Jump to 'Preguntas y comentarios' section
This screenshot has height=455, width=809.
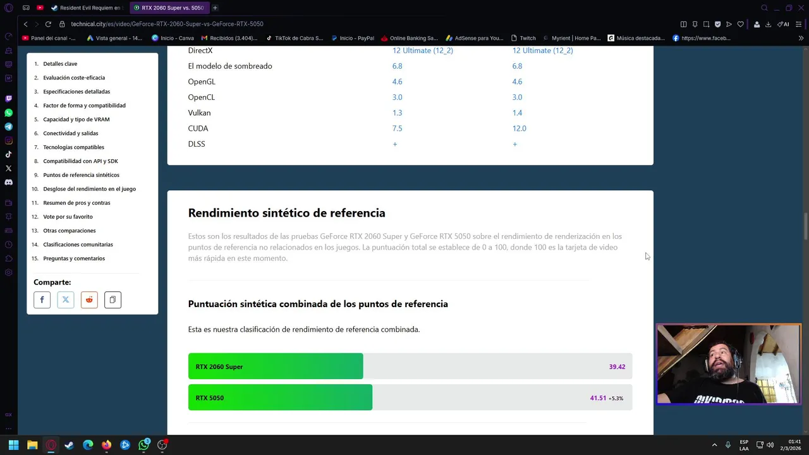coord(74,258)
